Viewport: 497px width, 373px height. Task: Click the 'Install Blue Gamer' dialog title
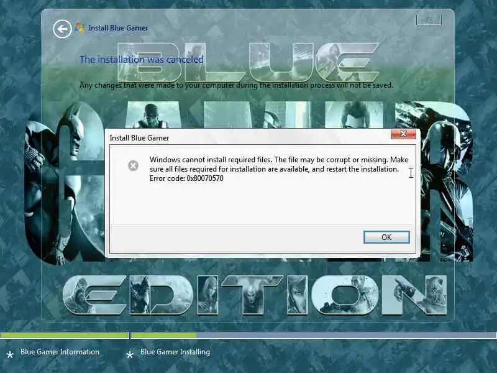coord(139,138)
